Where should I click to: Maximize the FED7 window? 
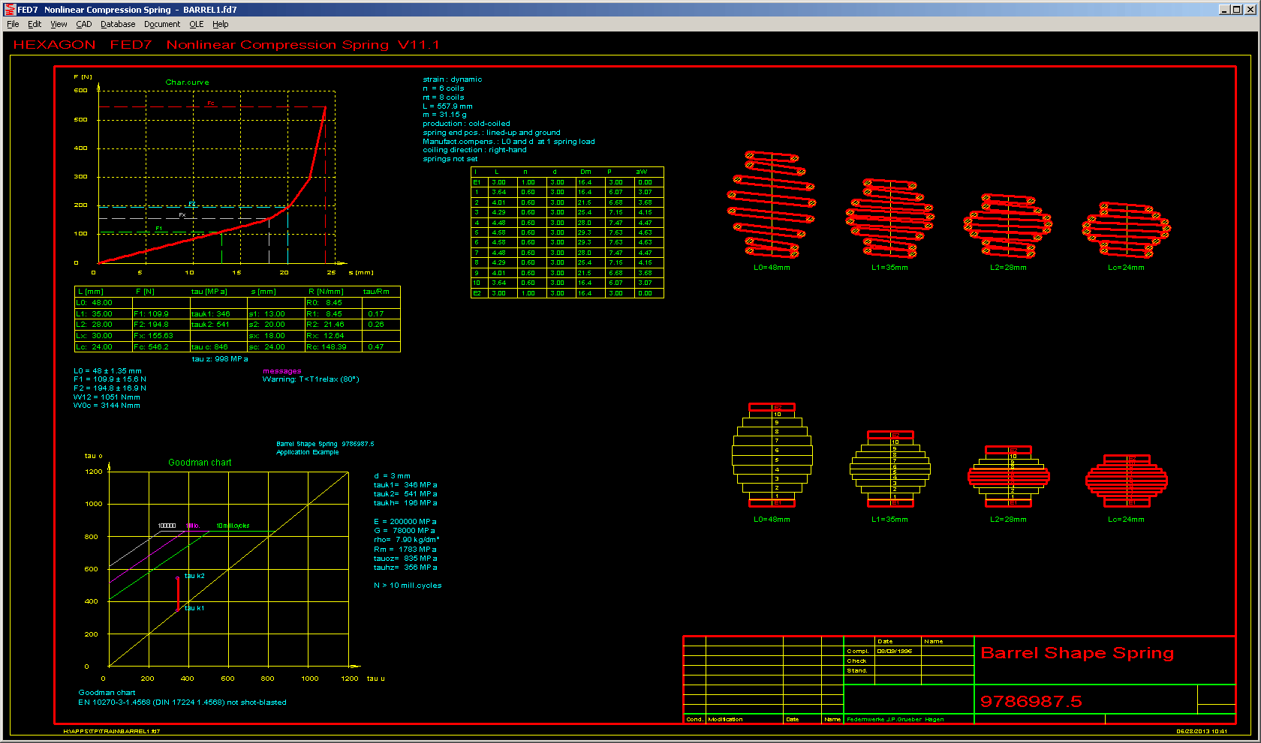[1237, 10]
